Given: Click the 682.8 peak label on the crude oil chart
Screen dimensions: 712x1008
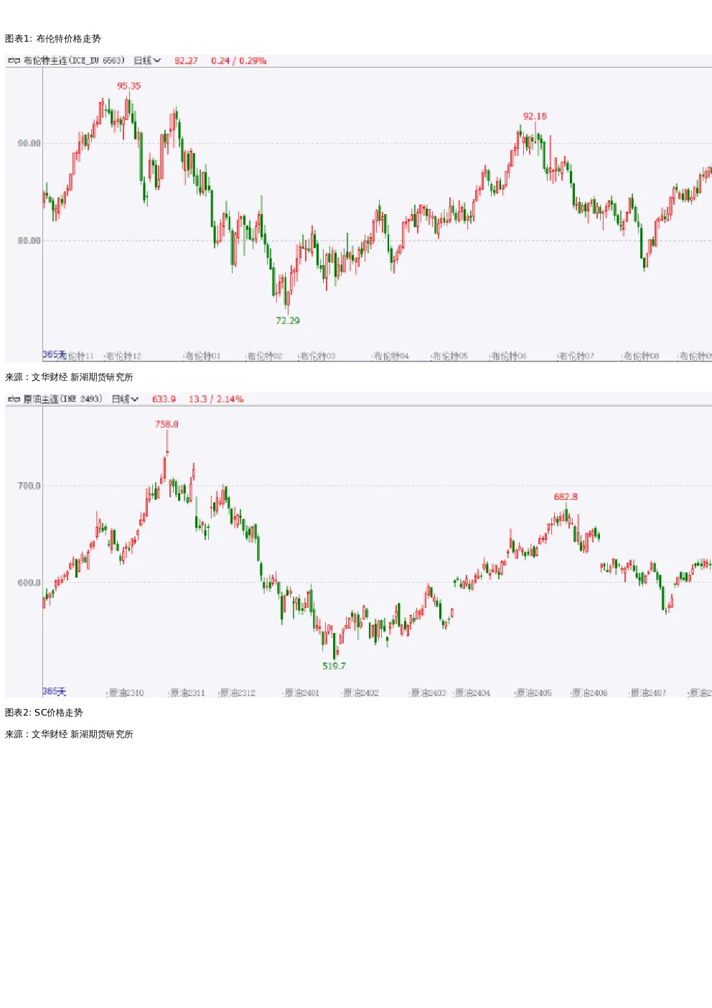Looking at the screenshot, I should tap(566, 497).
